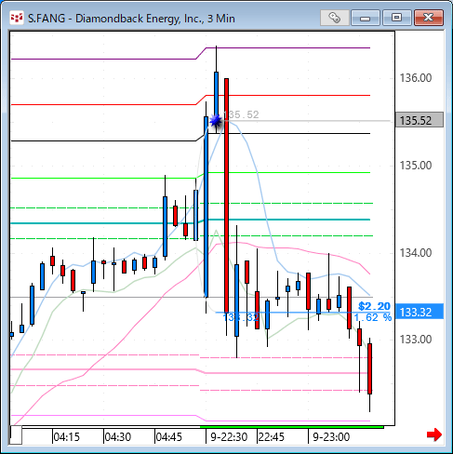453x454 pixels.
Task: Click the chart window icon in the title bar
Action: (x=17, y=18)
